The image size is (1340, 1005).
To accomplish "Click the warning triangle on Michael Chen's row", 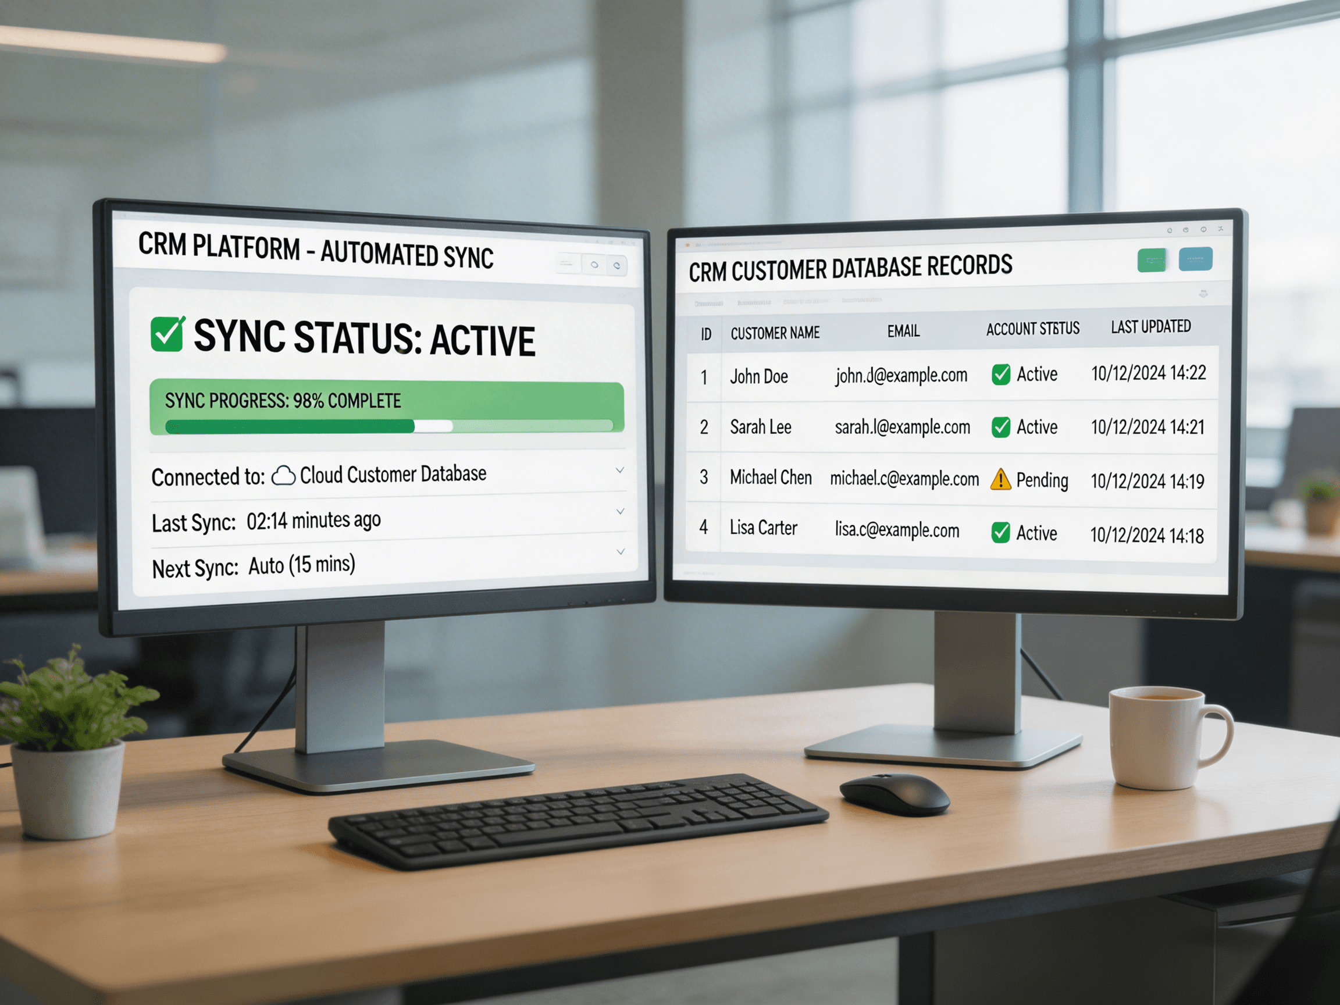I will pyautogui.click(x=1001, y=480).
